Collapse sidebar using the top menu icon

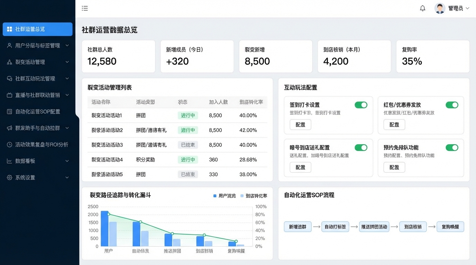click(85, 8)
